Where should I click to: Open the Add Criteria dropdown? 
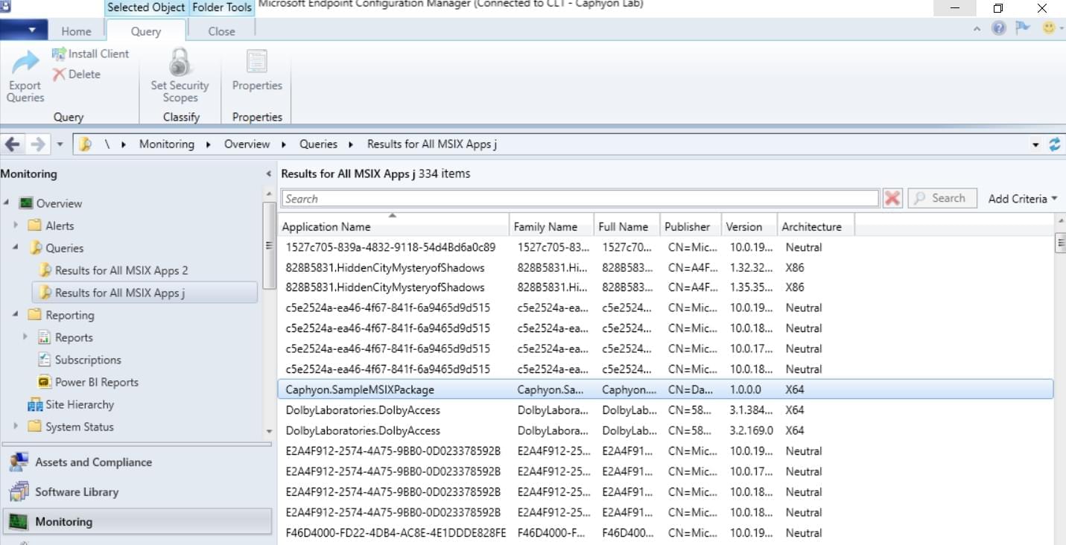click(x=1021, y=198)
